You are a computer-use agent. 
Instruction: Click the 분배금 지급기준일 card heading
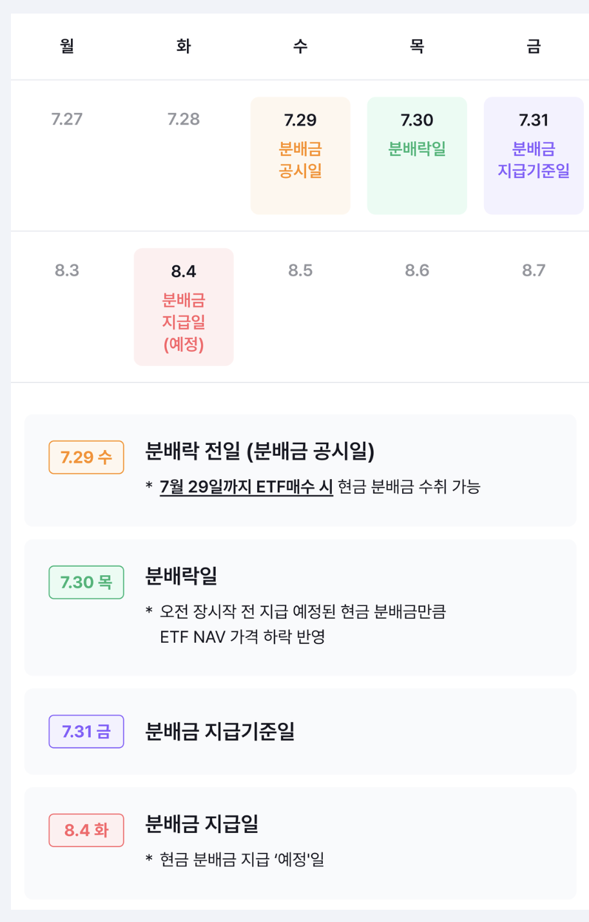pos(220,732)
